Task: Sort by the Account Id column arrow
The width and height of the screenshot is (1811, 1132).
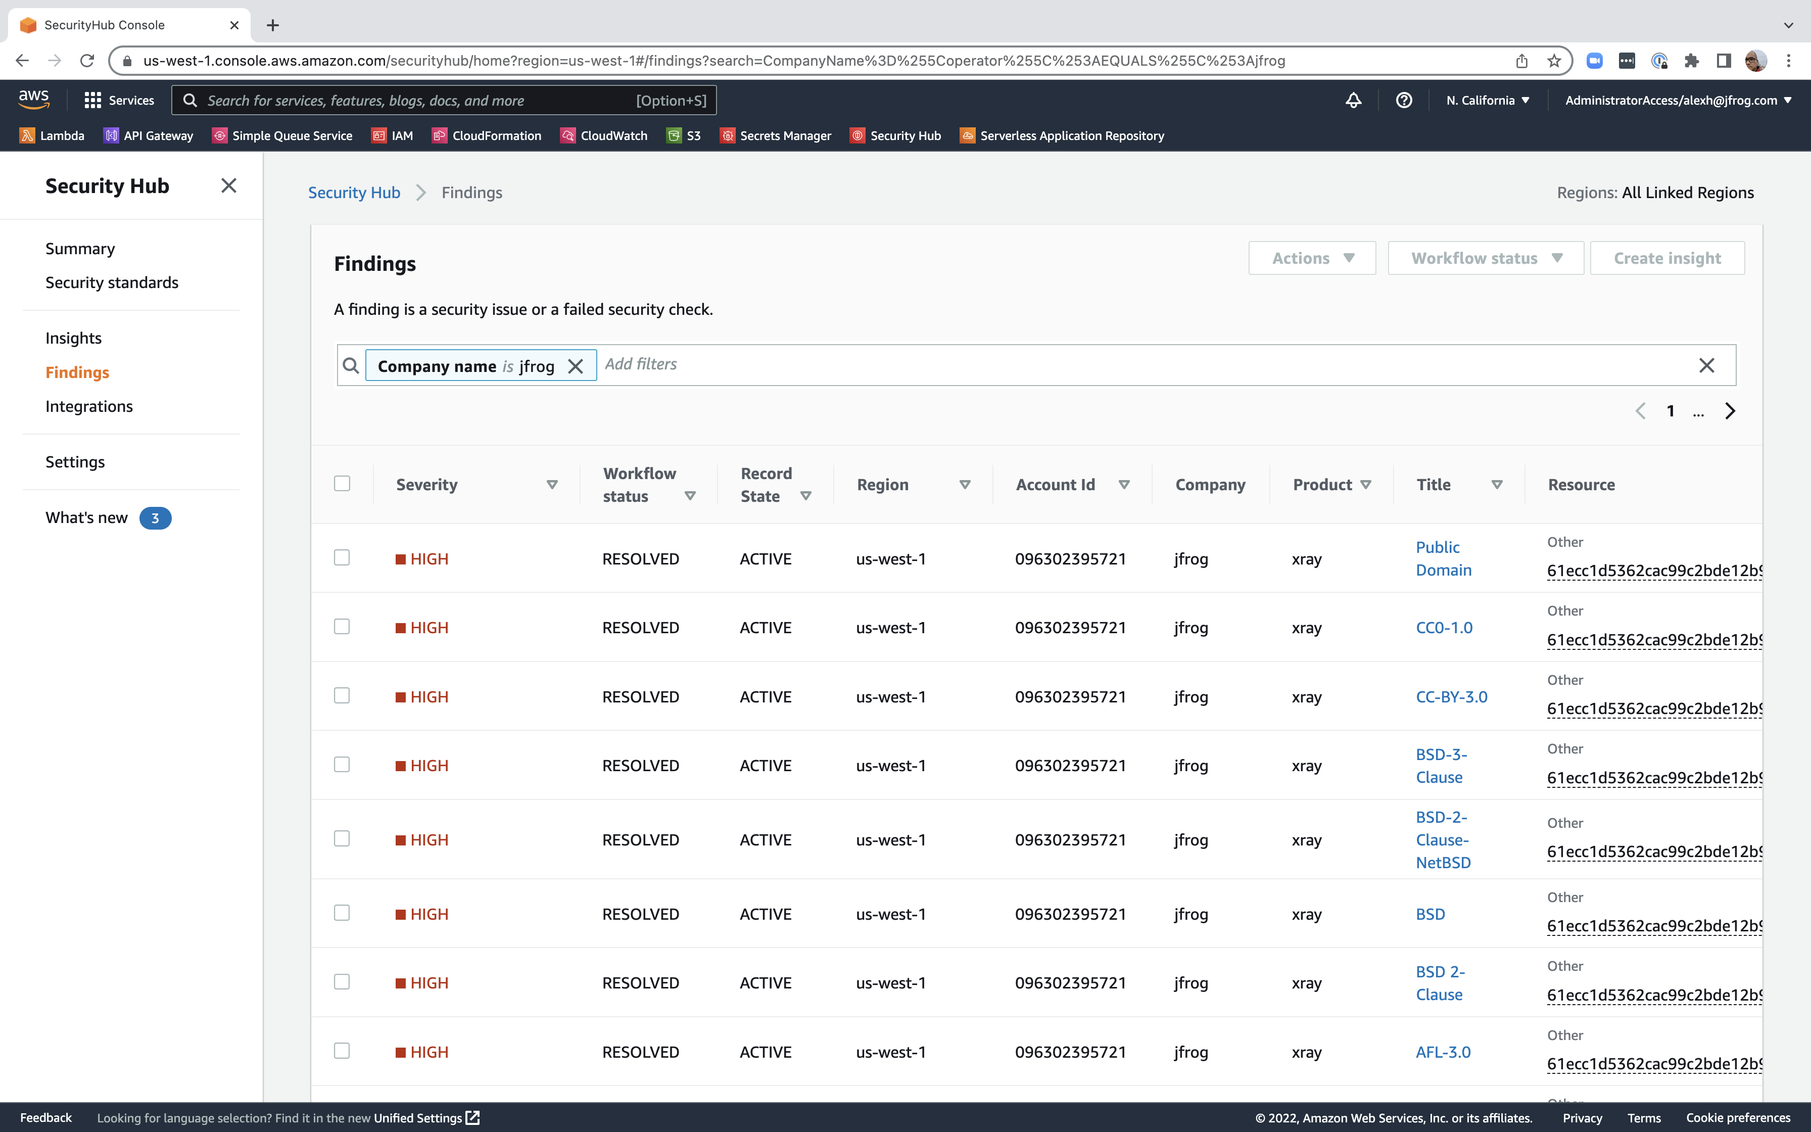Action: coord(1123,485)
